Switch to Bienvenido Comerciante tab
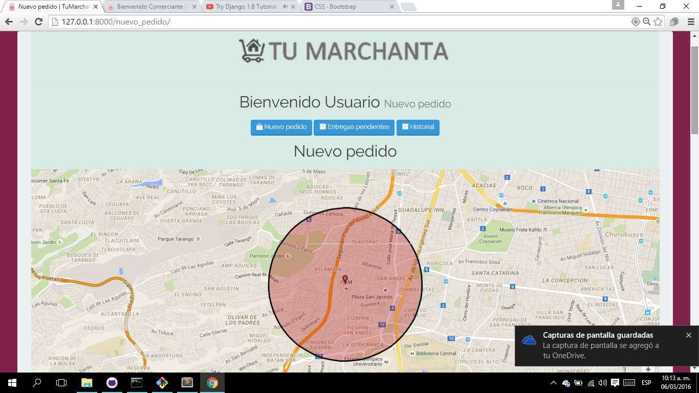This screenshot has height=393, width=699. (151, 7)
